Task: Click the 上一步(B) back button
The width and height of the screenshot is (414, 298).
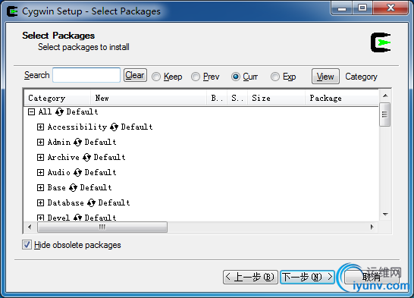Action: (250, 277)
